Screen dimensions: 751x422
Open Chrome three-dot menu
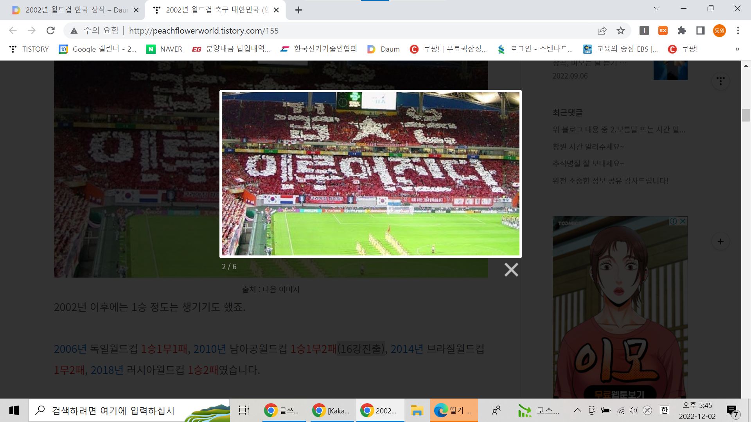click(738, 30)
